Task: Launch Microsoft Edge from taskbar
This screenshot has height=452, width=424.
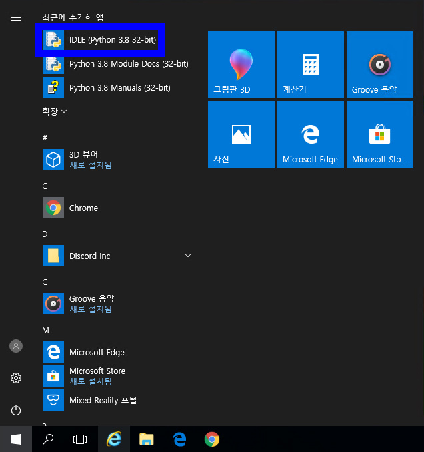Action: click(179, 439)
